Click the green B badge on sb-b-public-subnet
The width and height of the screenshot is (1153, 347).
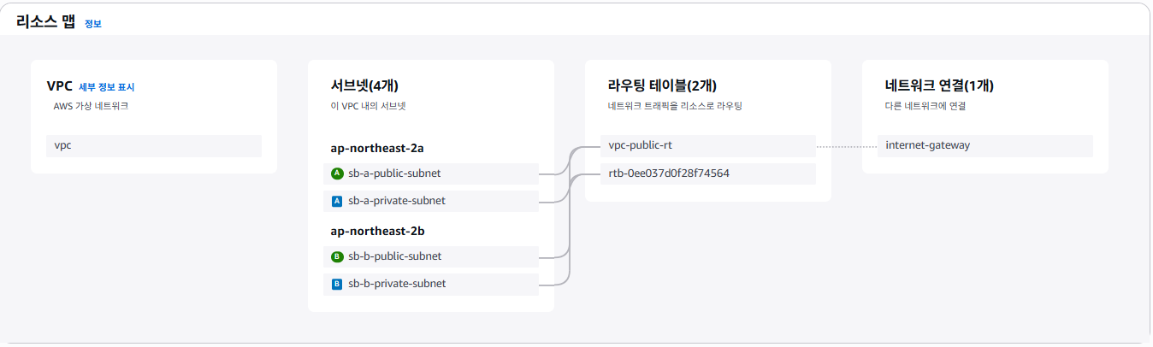(337, 256)
